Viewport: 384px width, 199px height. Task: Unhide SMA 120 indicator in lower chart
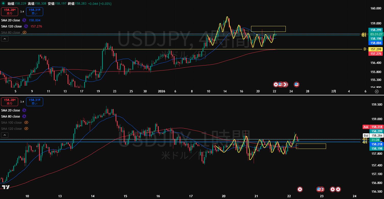pos(26,129)
